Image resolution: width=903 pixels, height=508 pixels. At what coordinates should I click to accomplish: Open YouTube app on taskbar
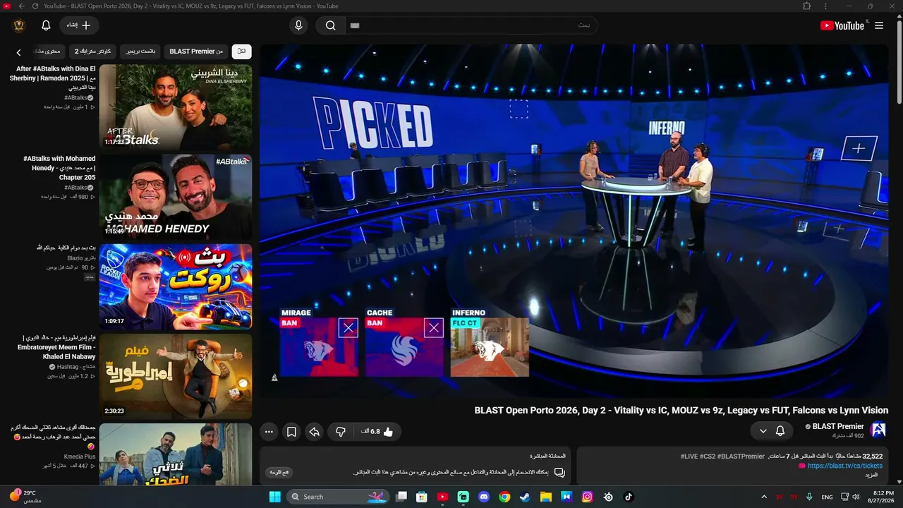[442, 497]
